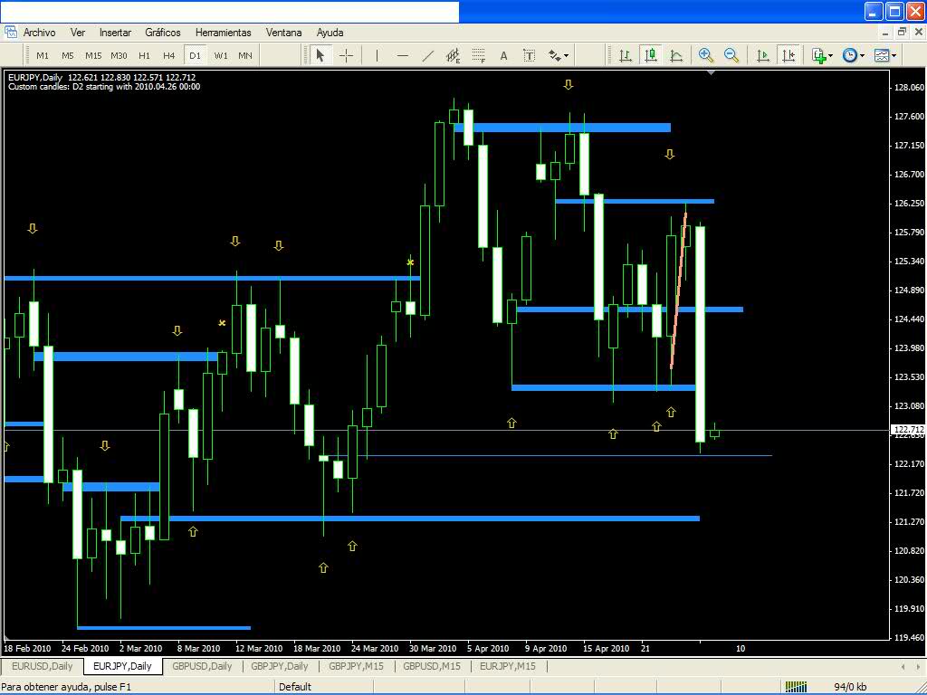Switch chart to candlesticks
This screenshot has width=927, height=695.
point(651,55)
